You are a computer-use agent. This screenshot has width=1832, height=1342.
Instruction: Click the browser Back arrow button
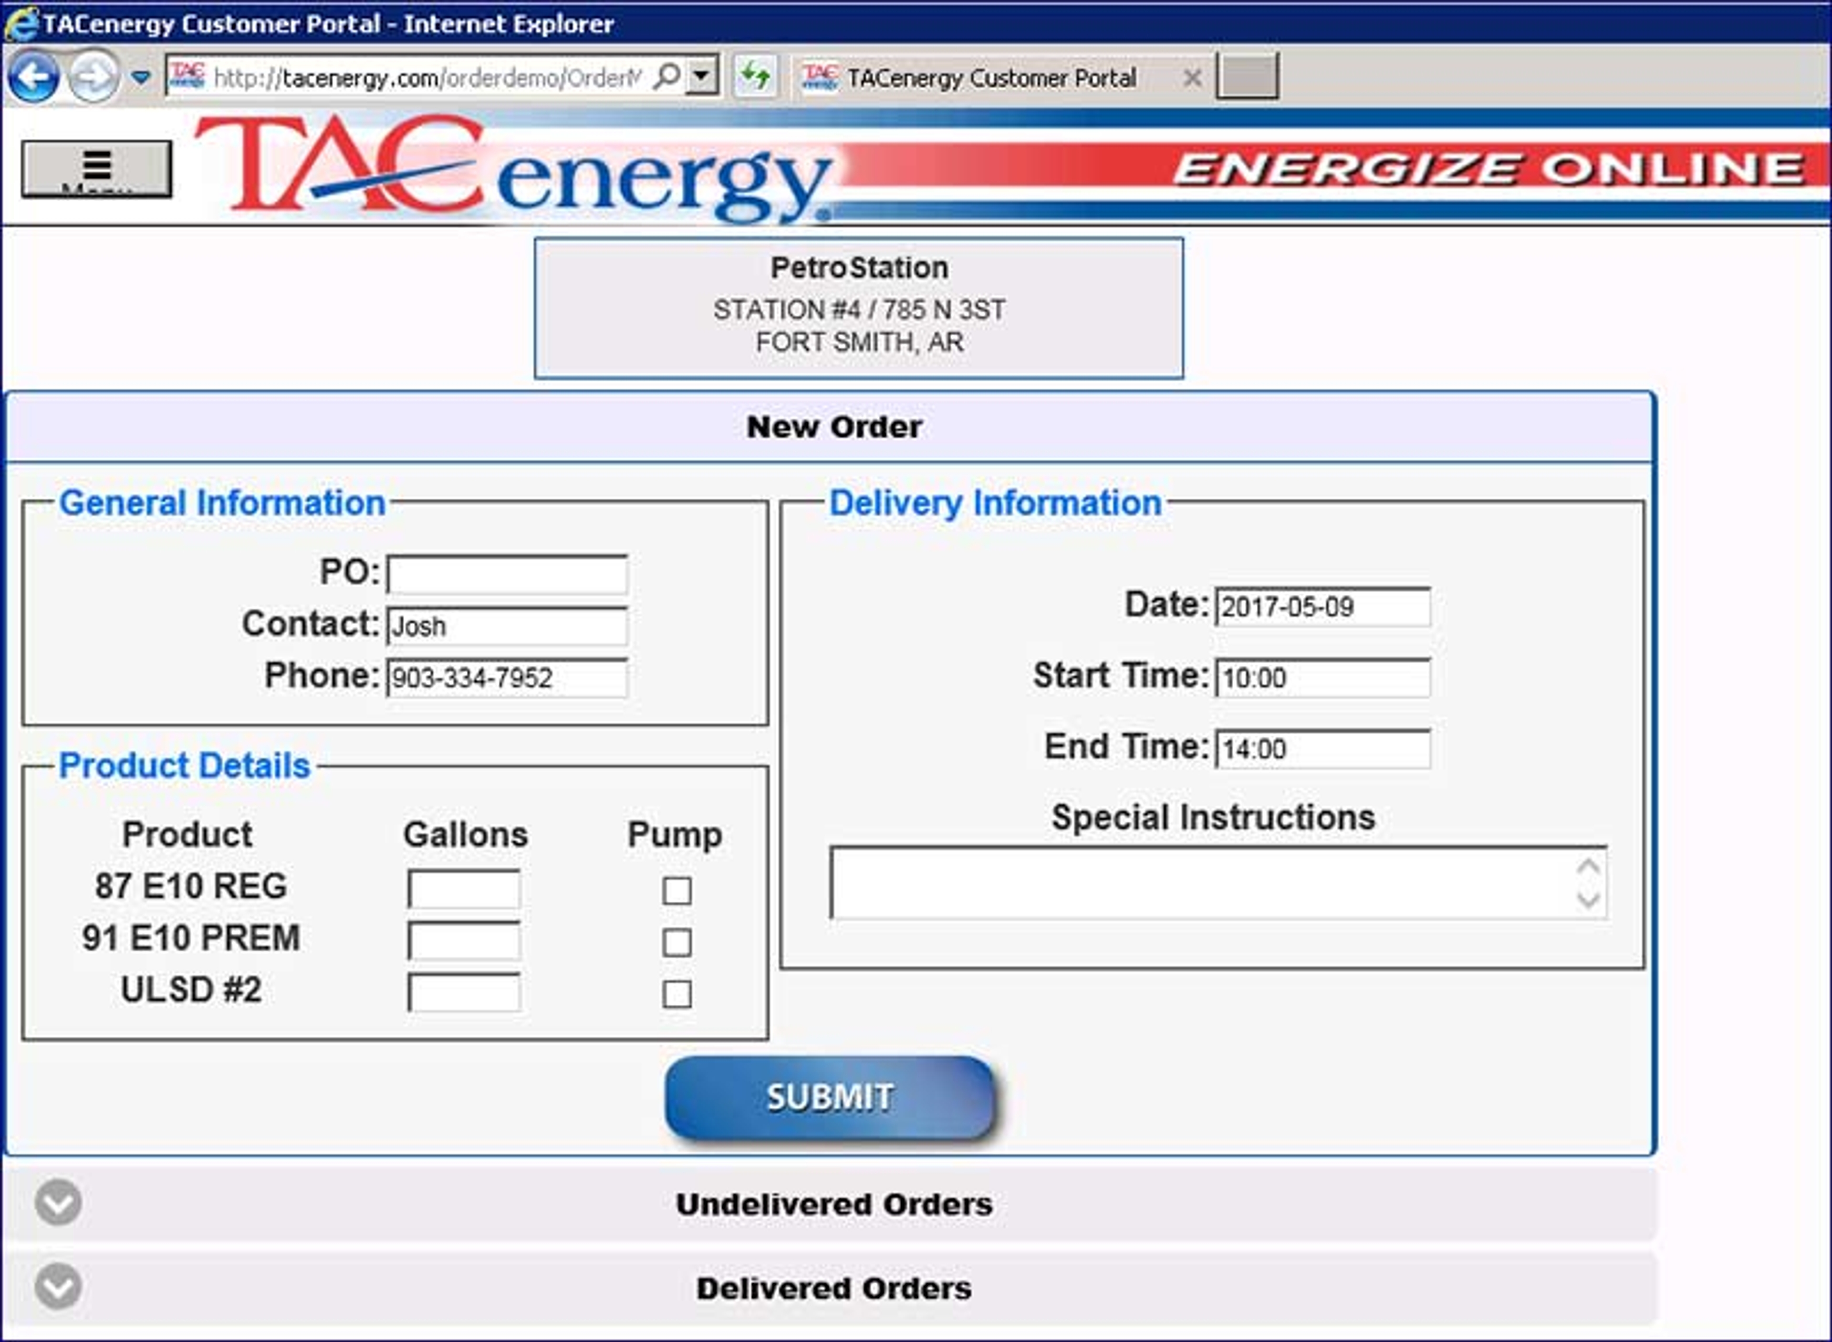coord(33,77)
